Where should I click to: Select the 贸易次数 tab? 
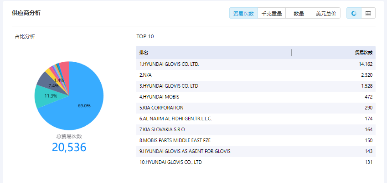pos(243,14)
